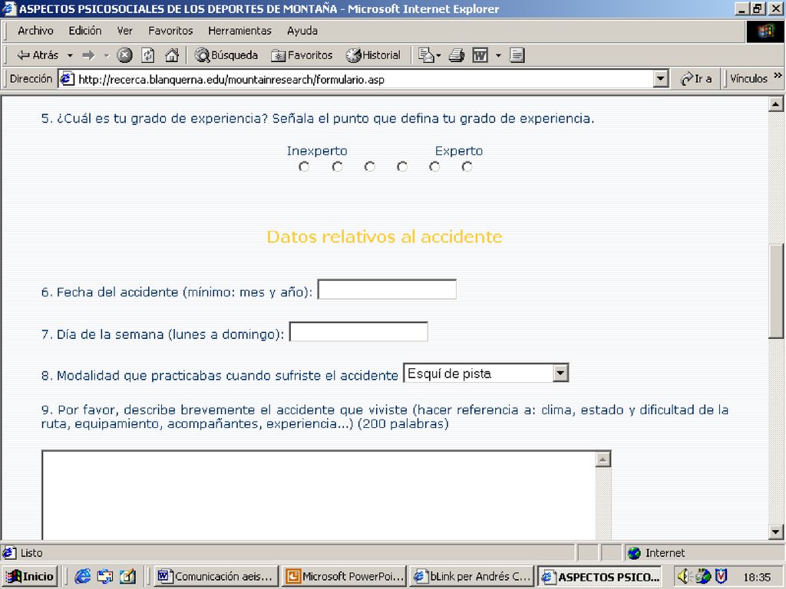Edit page with the Word icon
Screen dimensions: 786x589
[481, 55]
